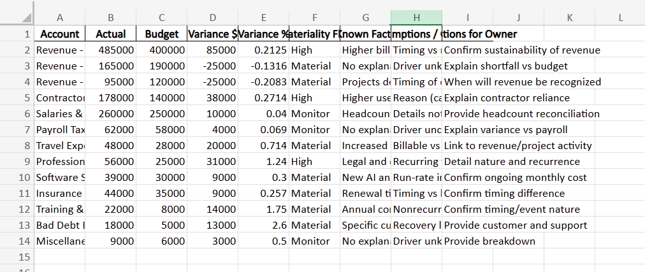Click cell showing 0.714
This screenshot has height=272, width=645.
coord(264,145)
